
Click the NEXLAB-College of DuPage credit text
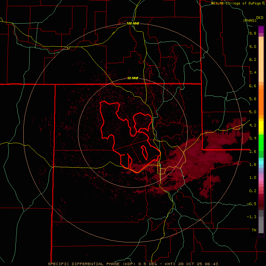click(236, 3)
